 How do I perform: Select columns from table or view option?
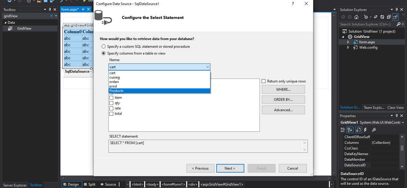103,53
